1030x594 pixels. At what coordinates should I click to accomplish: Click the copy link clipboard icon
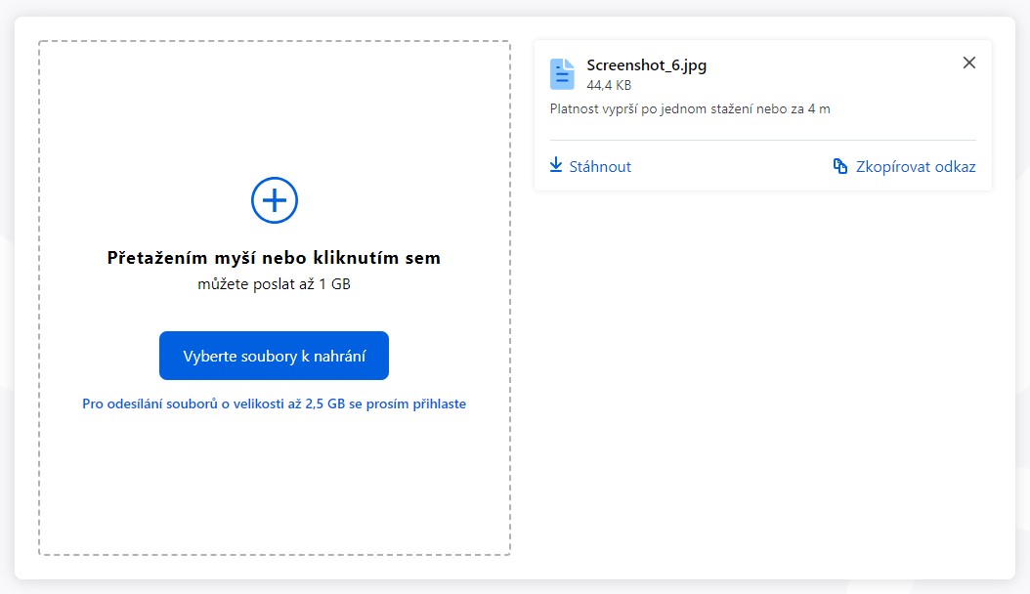pyautogui.click(x=839, y=166)
